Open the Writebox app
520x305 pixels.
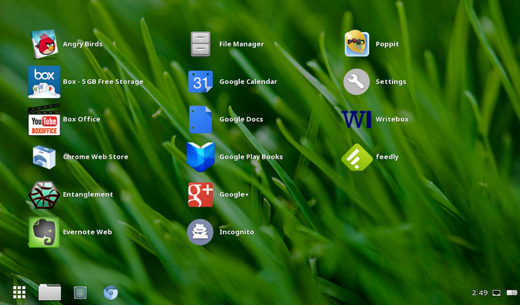(356, 120)
